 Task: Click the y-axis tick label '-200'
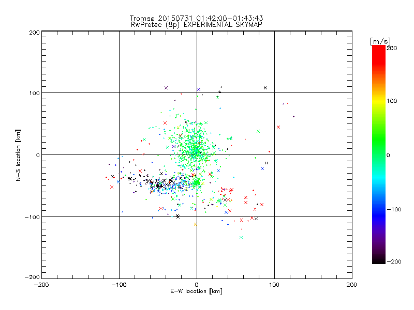(32, 277)
